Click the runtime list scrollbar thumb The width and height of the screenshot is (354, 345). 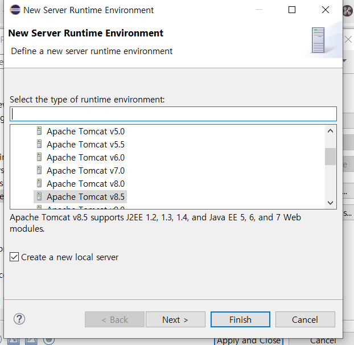[x=330, y=157]
